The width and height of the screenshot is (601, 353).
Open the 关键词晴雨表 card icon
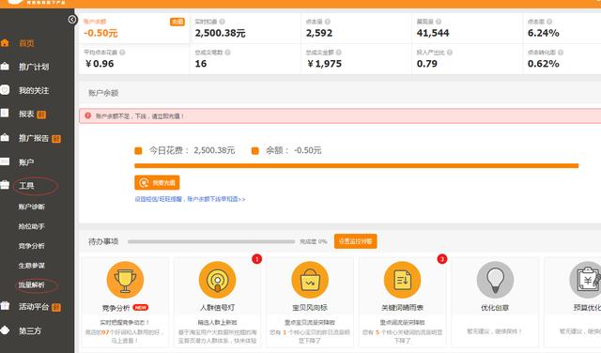(402, 280)
